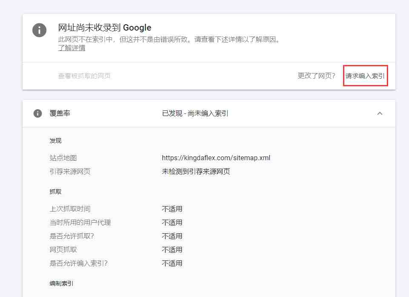Click the 是否允许抓取? label

(x=72, y=236)
